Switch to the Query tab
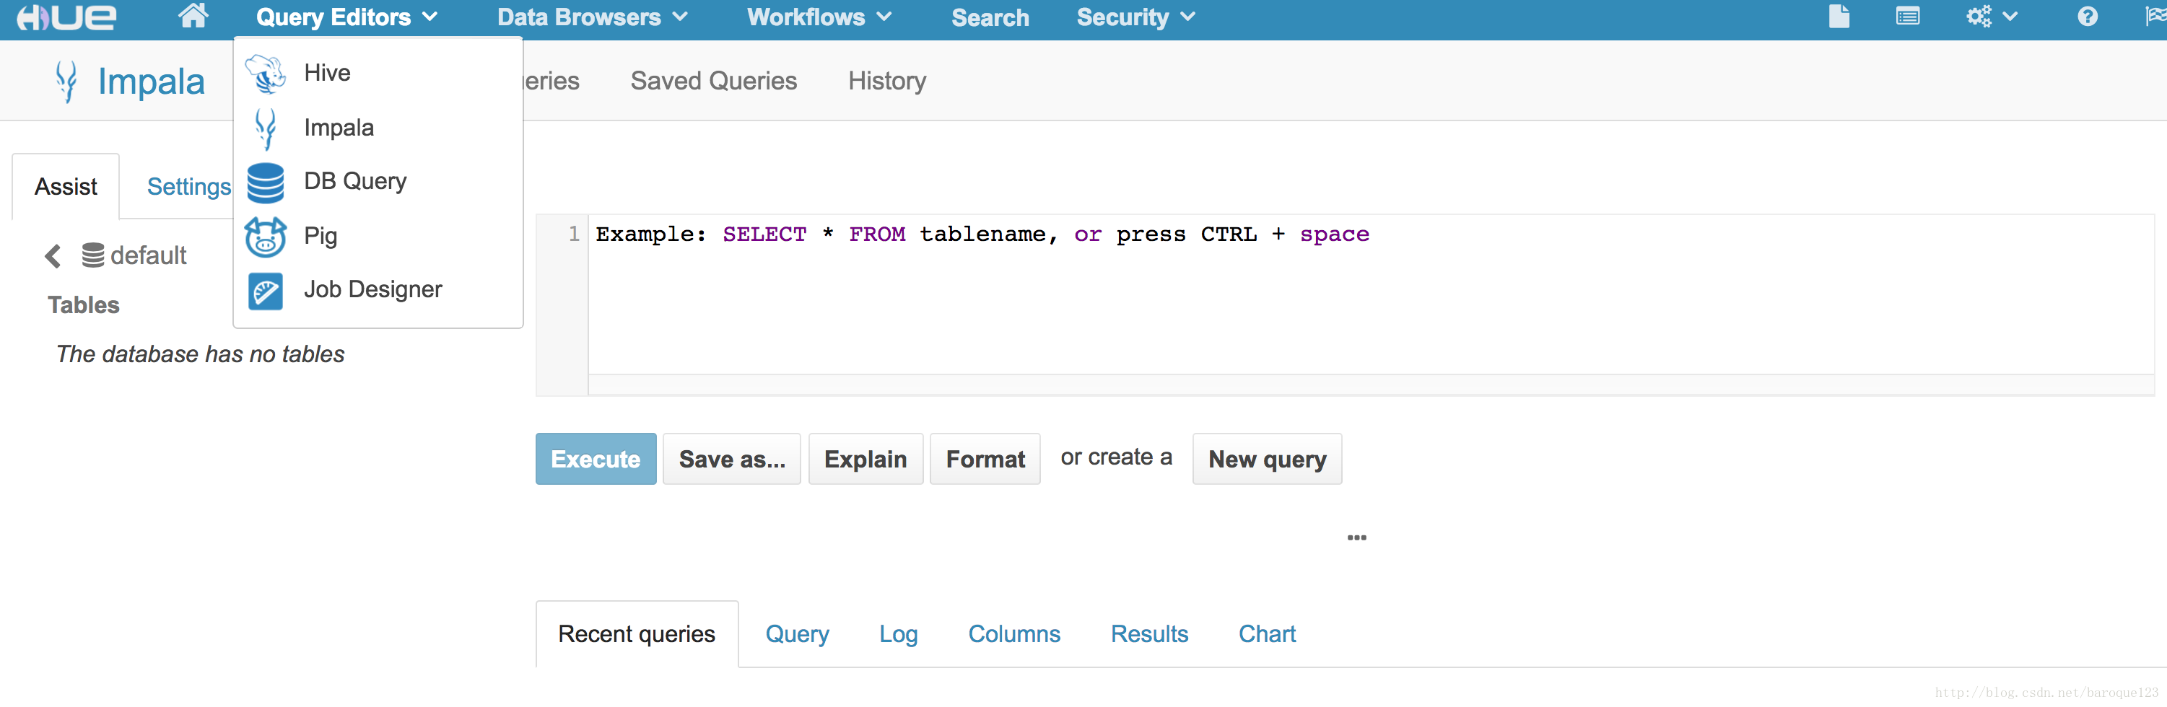This screenshot has height=707, width=2167. 797,634
